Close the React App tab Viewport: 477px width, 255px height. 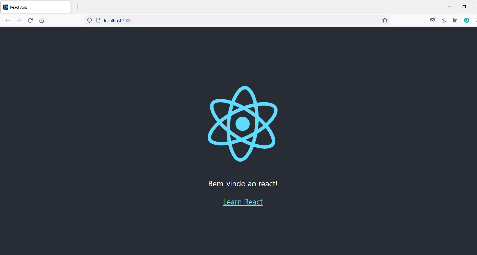click(x=66, y=7)
